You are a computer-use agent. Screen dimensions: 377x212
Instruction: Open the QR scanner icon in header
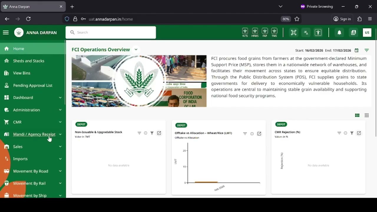point(294,32)
